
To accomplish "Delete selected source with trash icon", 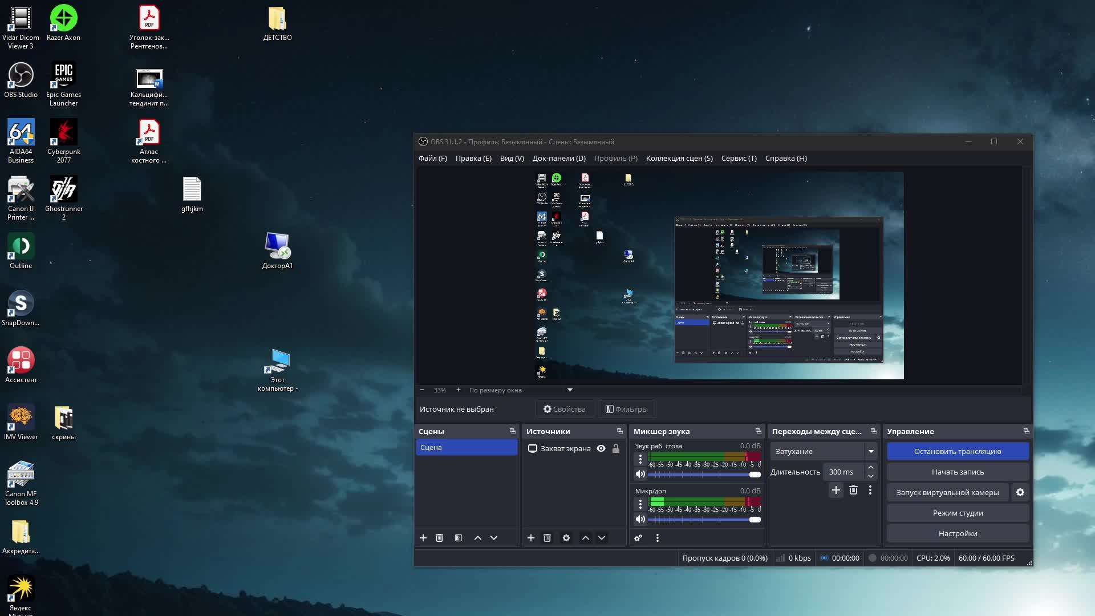I will pos(547,538).
